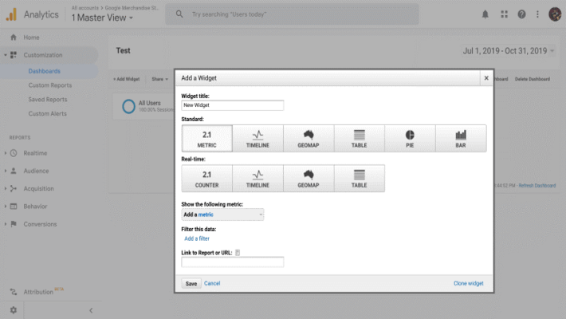Select the Bar chart widget type
566x319 pixels.
coord(461,139)
